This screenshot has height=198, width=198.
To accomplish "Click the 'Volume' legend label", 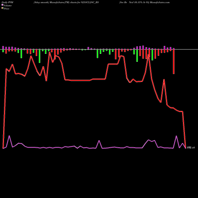I will point(8,6).
